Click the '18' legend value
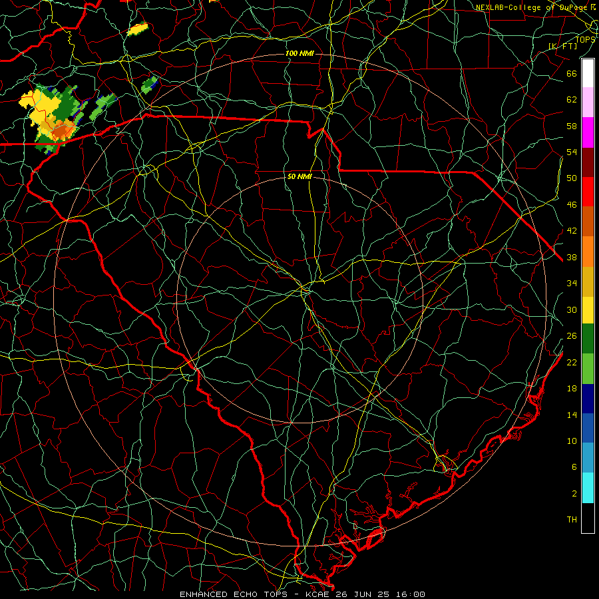The width and height of the screenshot is (599, 599). pos(572,389)
